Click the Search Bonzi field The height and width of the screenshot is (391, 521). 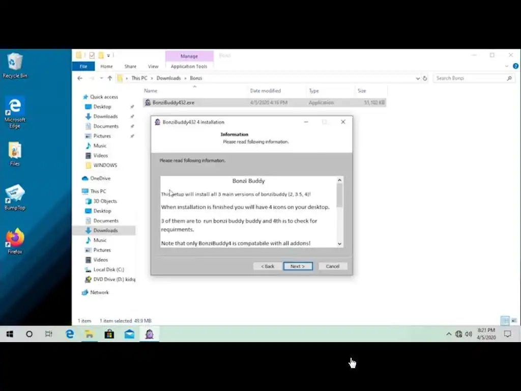point(473,78)
